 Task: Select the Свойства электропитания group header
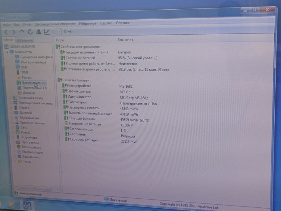point(78,47)
